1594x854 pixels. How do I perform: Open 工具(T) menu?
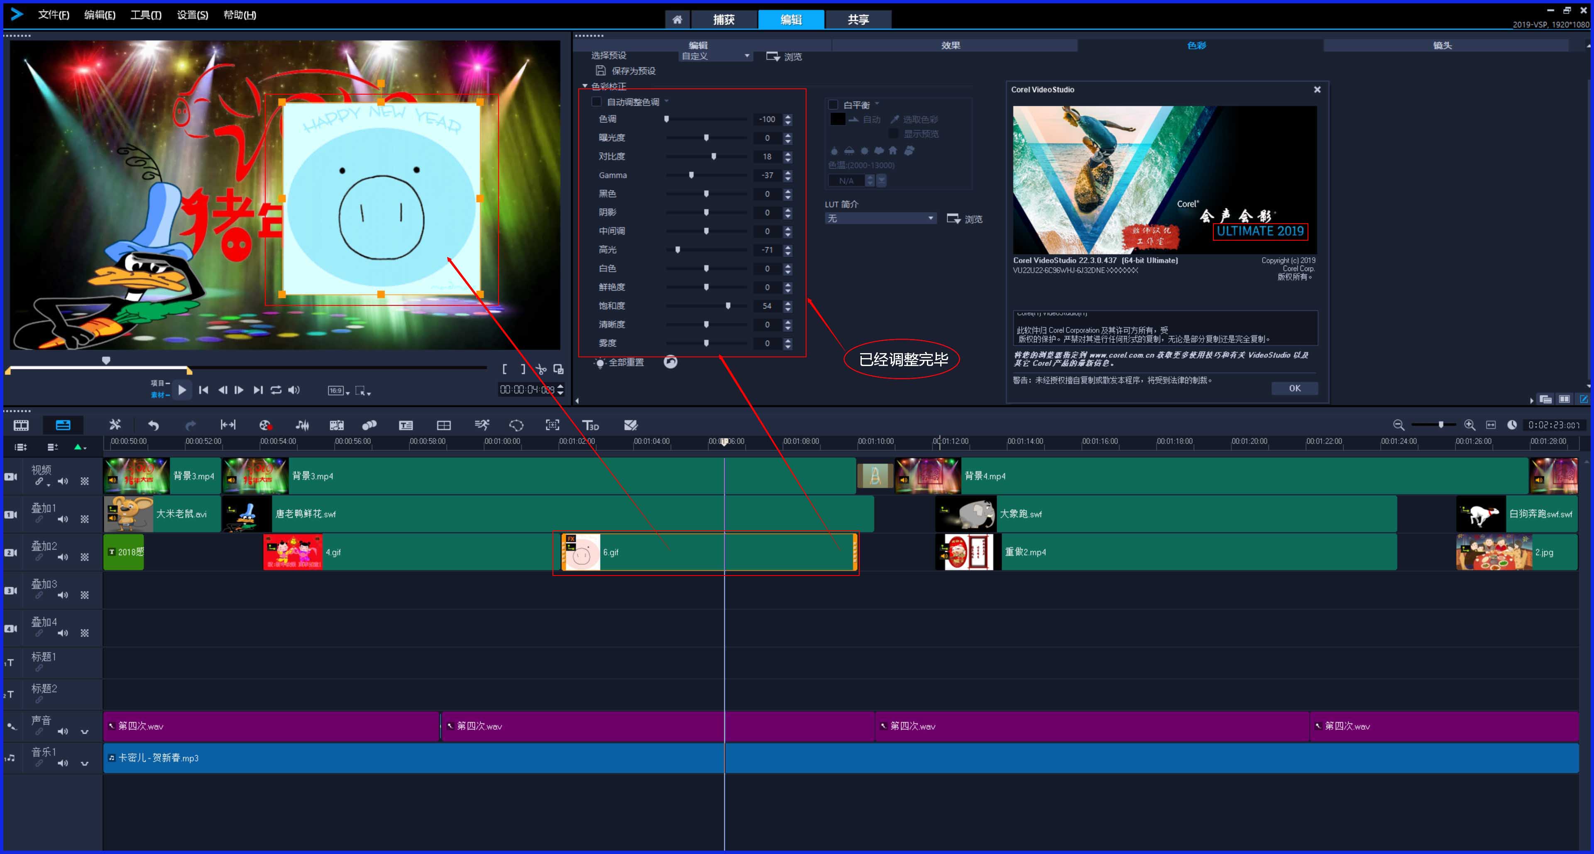(x=146, y=15)
